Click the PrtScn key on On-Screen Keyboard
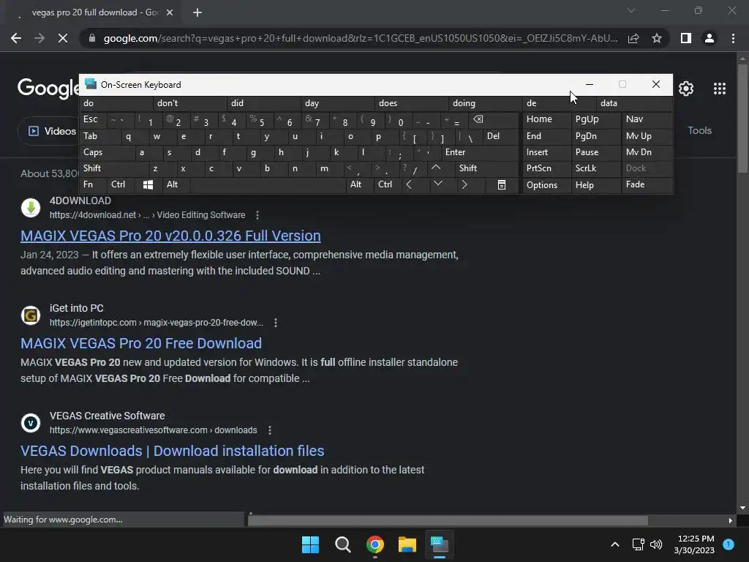This screenshot has width=749, height=562. (546, 168)
